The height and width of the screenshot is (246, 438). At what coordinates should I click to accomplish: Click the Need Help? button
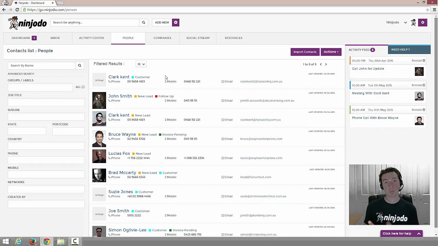click(409, 50)
